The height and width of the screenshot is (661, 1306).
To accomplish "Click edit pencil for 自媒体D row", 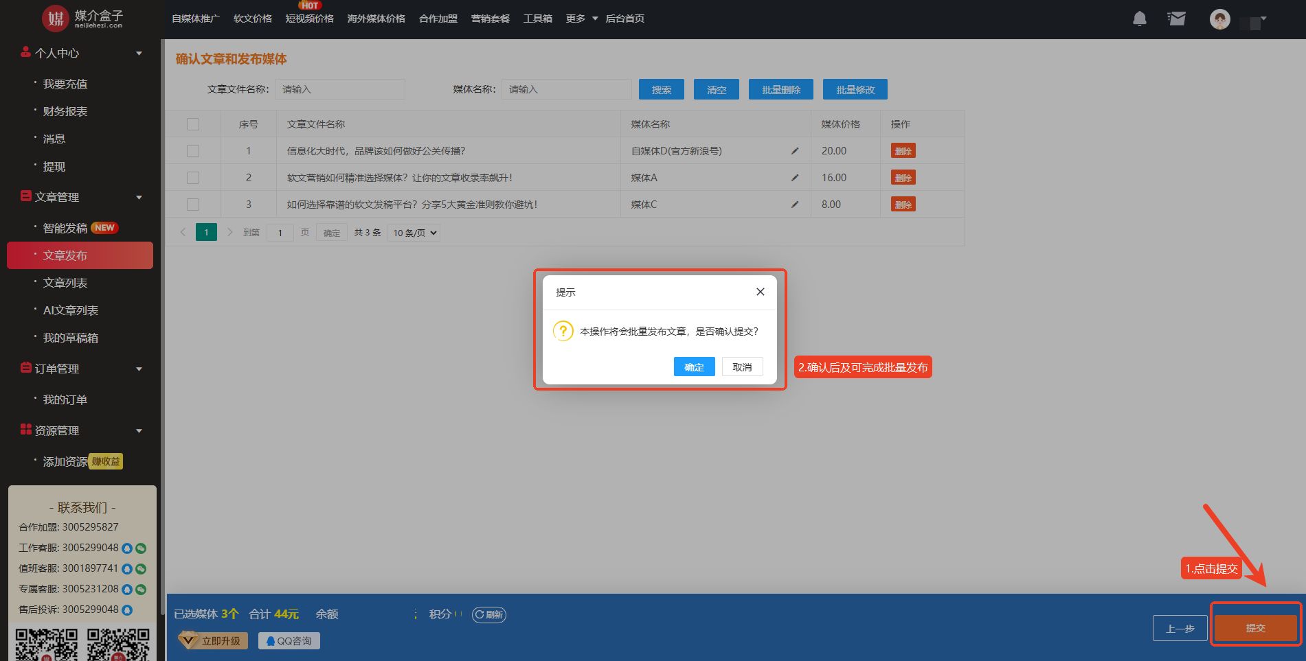I will 795,151.
